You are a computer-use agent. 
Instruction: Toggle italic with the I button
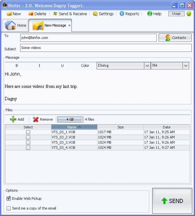coord(39,66)
